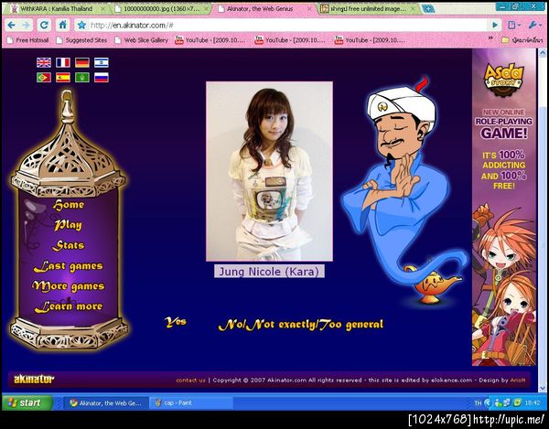Image resolution: width=549 pixels, height=429 pixels.
Task: Click Play in the lantern menu
Action: point(68,225)
